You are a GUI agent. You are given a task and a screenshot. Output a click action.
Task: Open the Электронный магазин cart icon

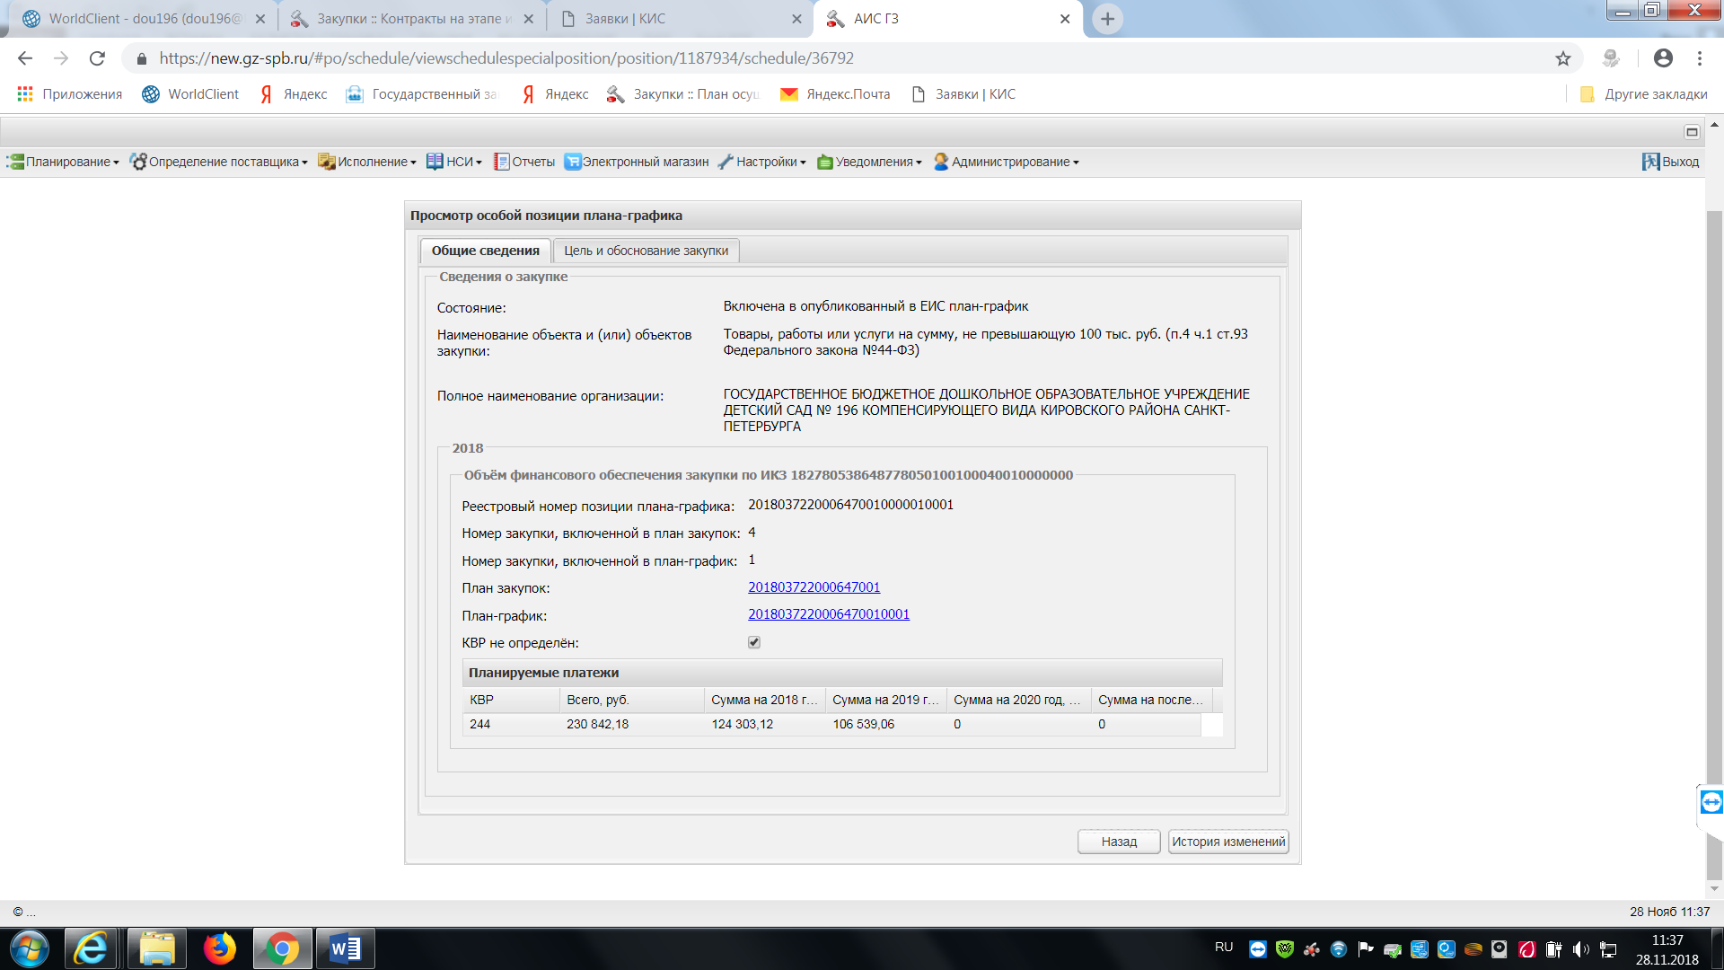[572, 162]
